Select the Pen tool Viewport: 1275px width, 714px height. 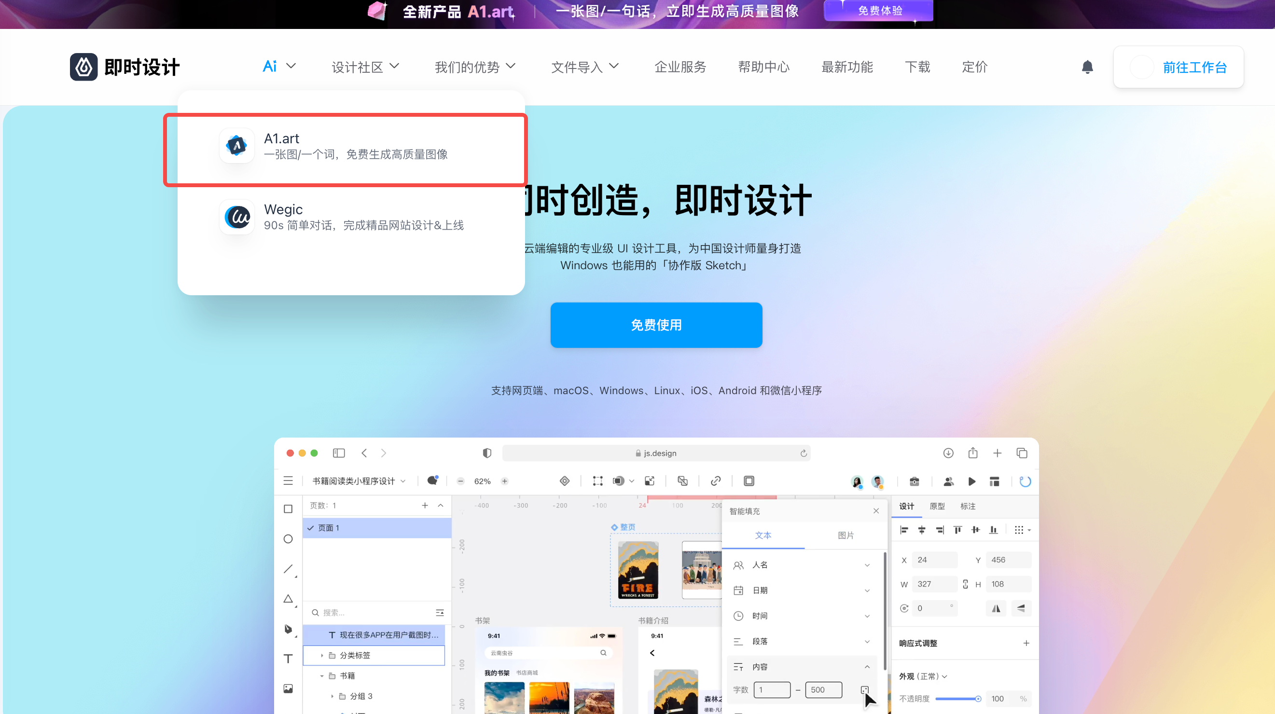289,629
